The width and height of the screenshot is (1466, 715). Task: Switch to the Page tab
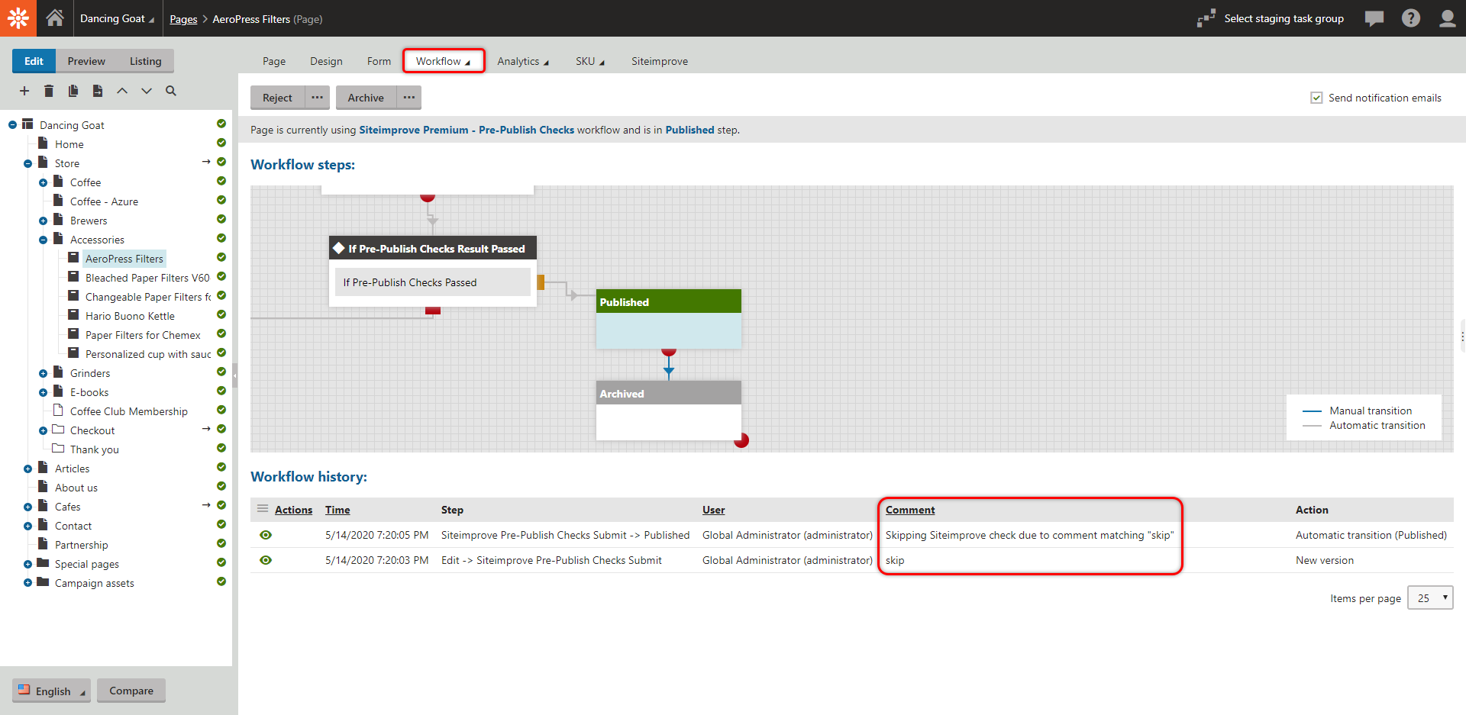[x=274, y=61]
